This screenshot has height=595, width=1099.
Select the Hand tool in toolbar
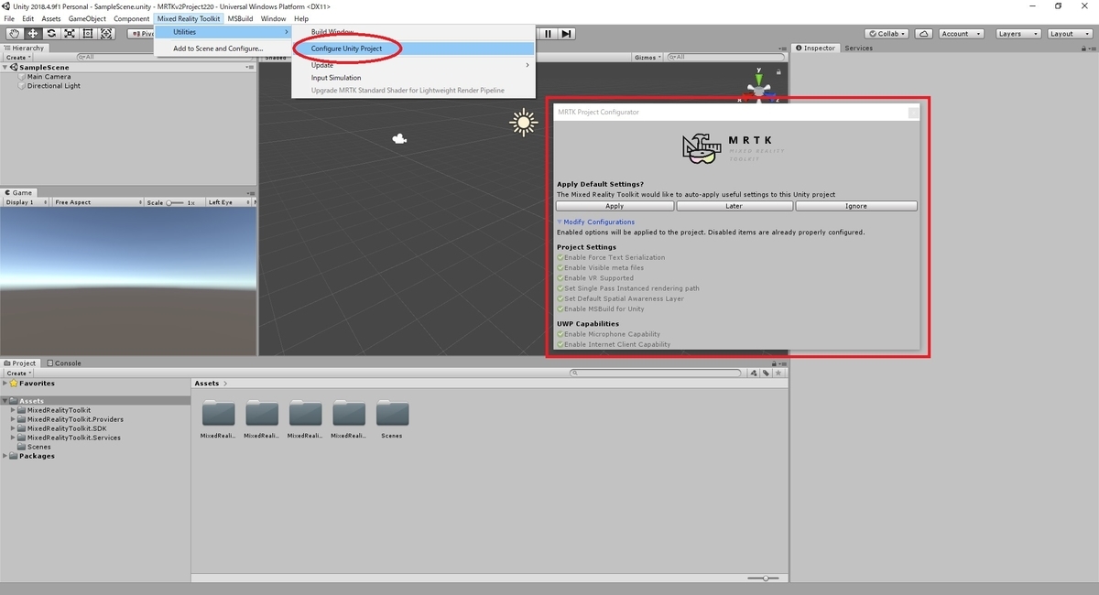pyautogui.click(x=14, y=34)
